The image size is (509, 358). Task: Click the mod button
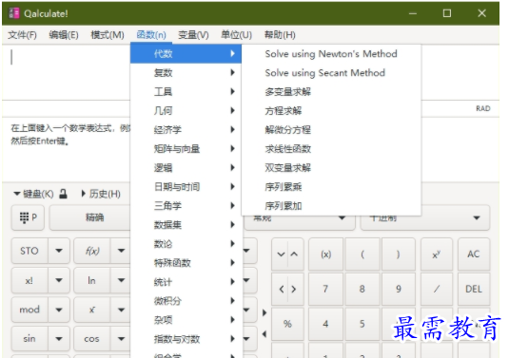pos(29,310)
